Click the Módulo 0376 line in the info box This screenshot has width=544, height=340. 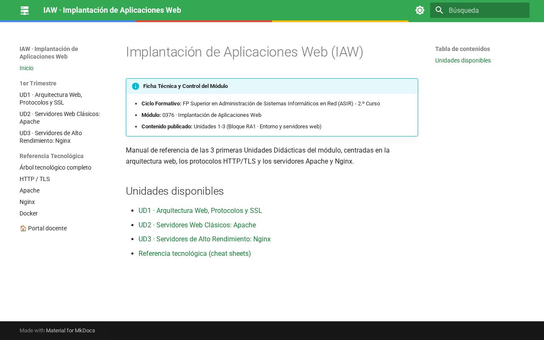[201, 115]
